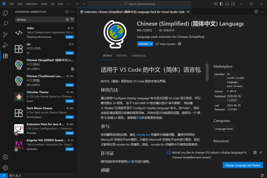Viewport: 267px width, 178px height.
Task: Click Change Language and Restart
Action: click(x=243, y=165)
